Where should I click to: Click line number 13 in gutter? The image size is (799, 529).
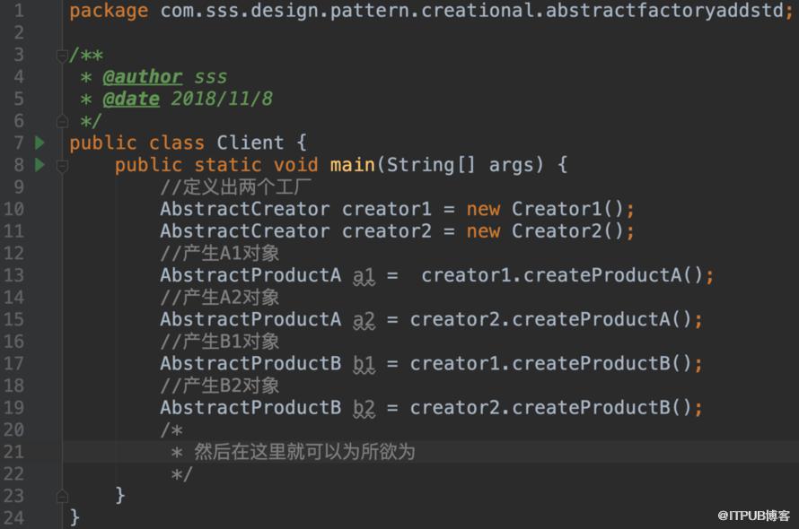pyautogui.click(x=13, y=275)
